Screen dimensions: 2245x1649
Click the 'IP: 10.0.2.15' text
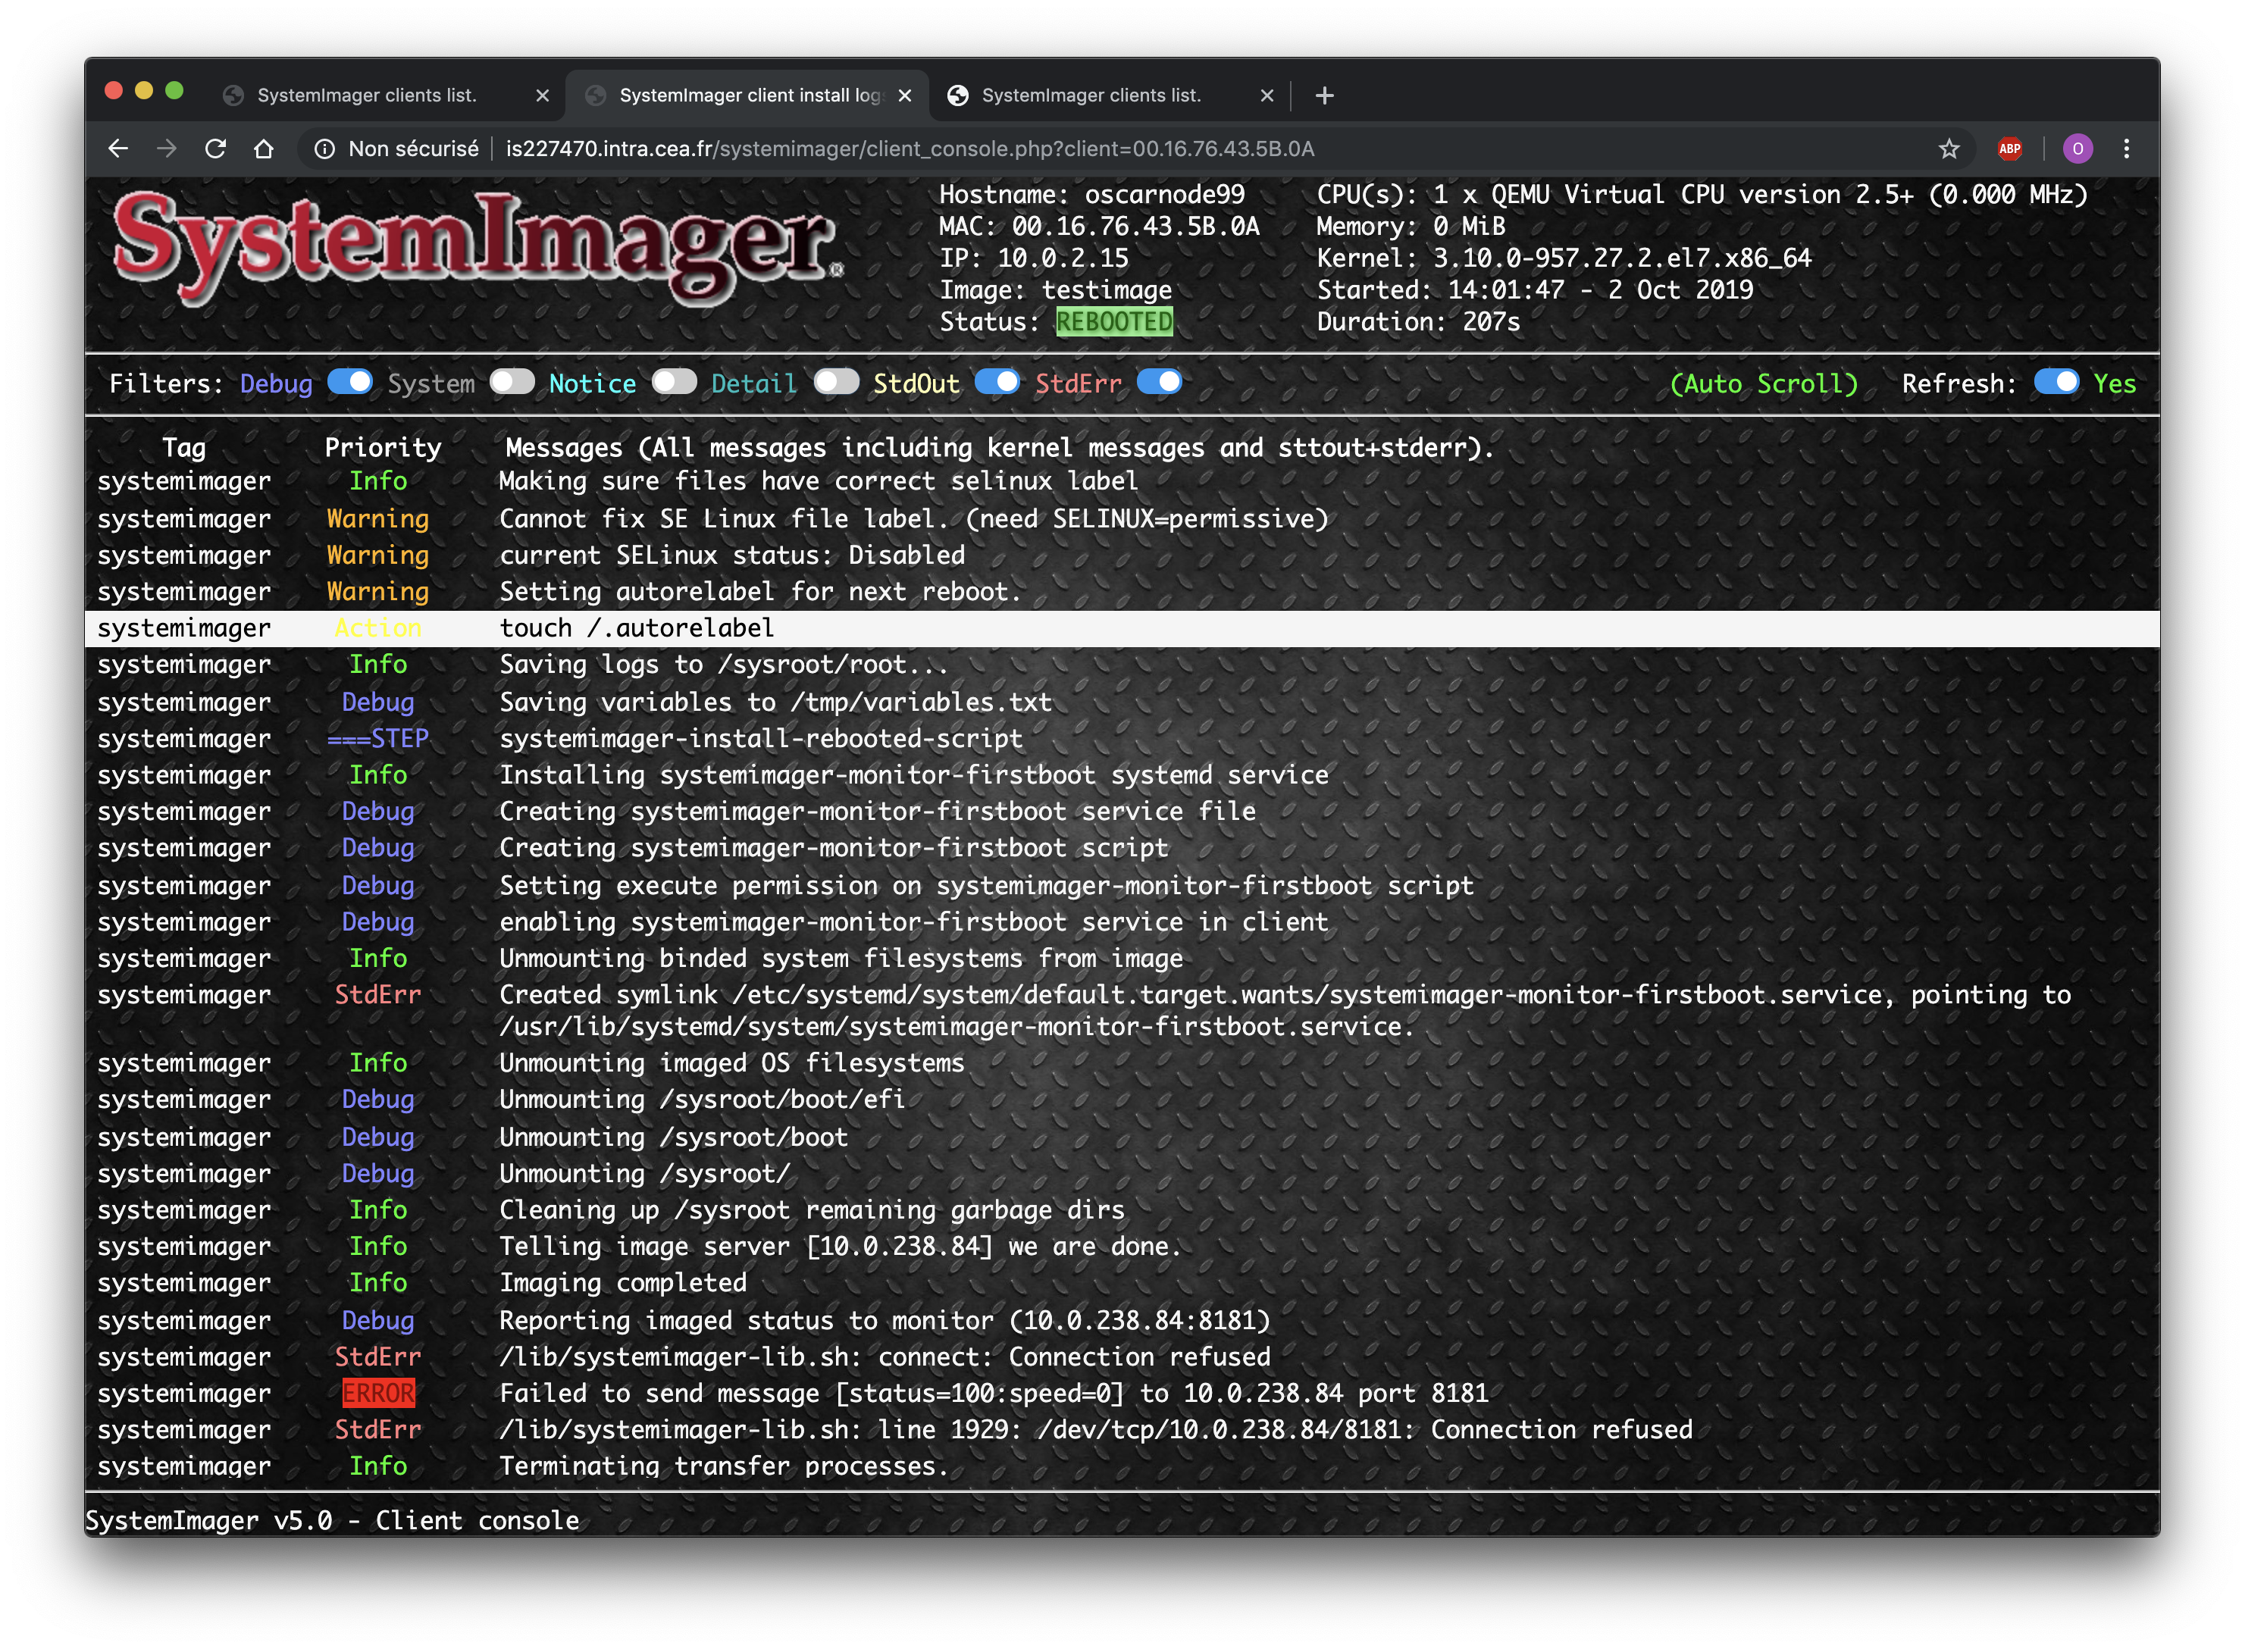pyautogui.click(x=1033, y=258)
